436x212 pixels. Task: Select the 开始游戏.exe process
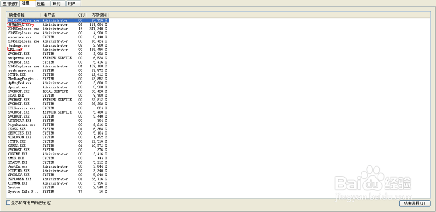point(58,25)
